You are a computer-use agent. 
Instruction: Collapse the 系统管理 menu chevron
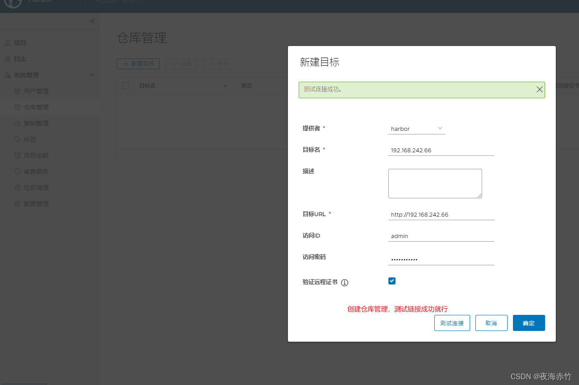[92, 75]
